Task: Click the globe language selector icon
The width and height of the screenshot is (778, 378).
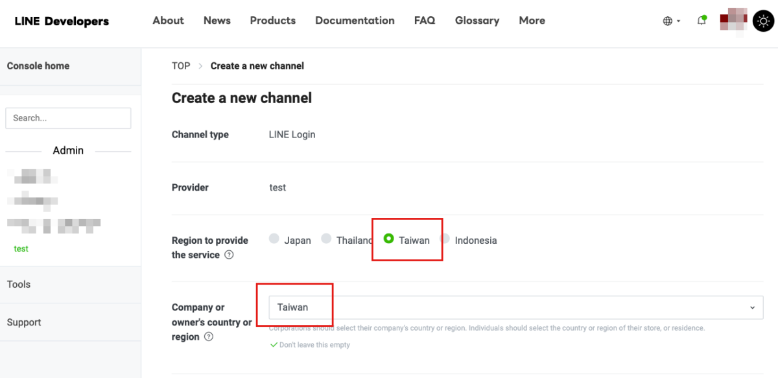Action: 668,21
